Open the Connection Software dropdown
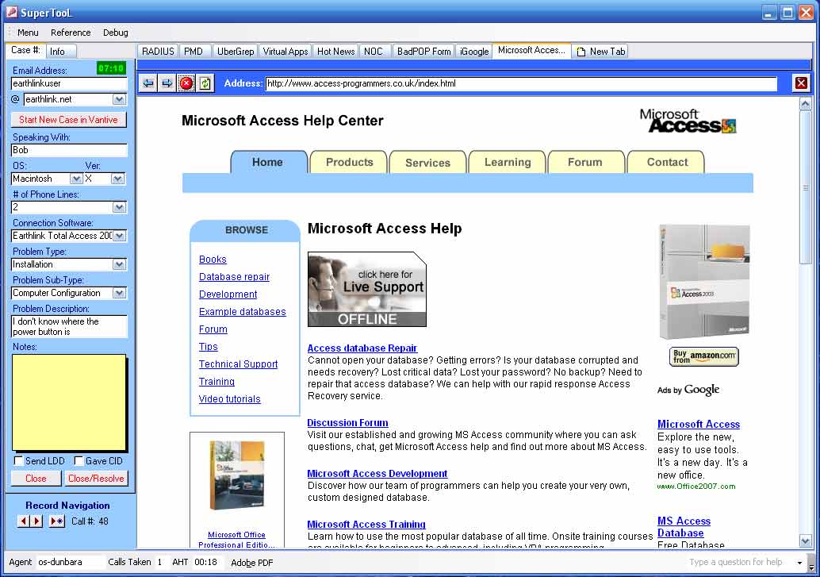This screenshot has height=577, width=820. tap(119, 237)
